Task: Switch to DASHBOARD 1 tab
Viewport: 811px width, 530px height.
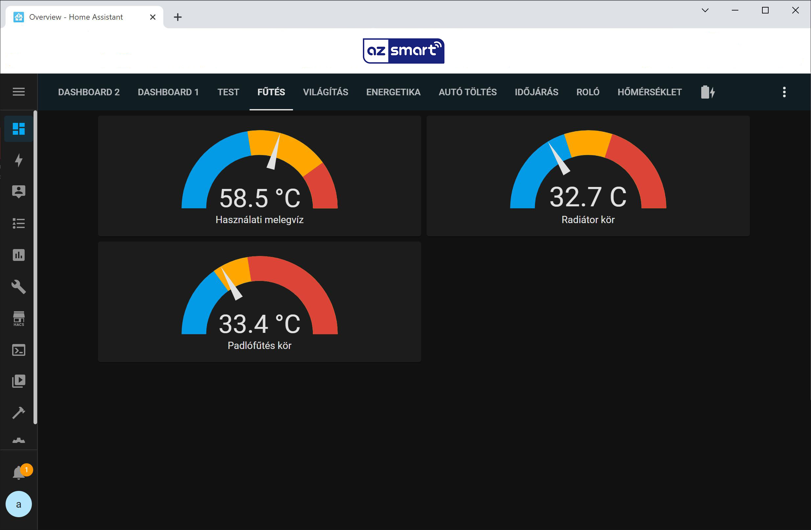Action: (x=168, y=92)
